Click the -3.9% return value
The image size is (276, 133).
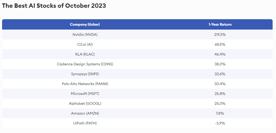click(220, 123)
